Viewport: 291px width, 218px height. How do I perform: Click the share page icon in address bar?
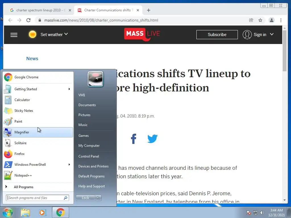[251, 20]
